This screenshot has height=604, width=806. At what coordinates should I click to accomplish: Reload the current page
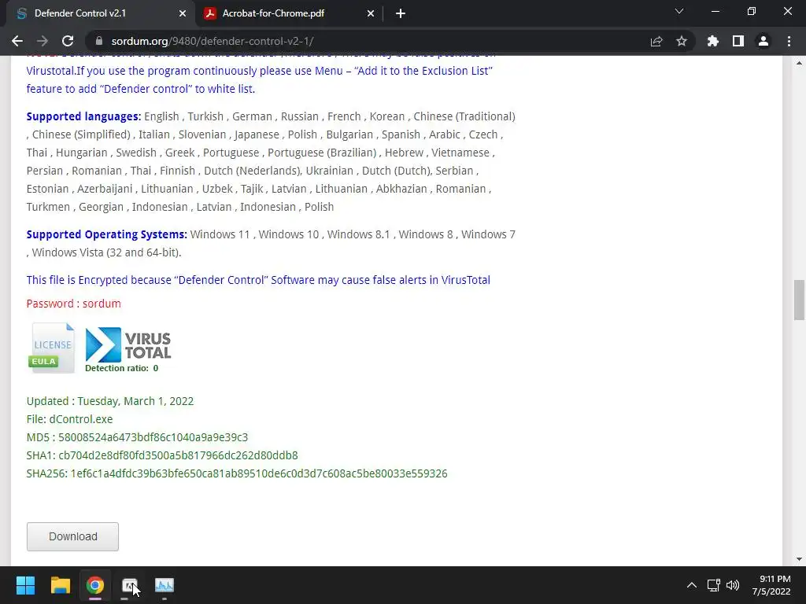[68, 41]
